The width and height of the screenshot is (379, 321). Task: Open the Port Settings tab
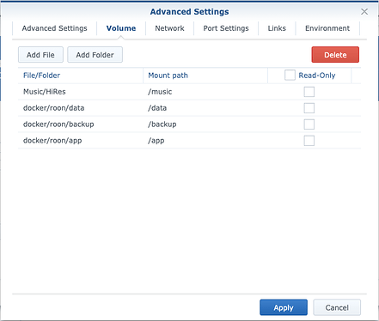(x=226, y=28)
